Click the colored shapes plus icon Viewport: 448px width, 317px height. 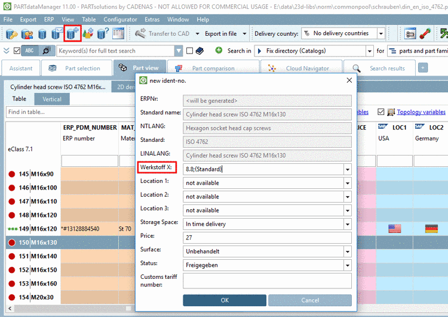[88, 33]
